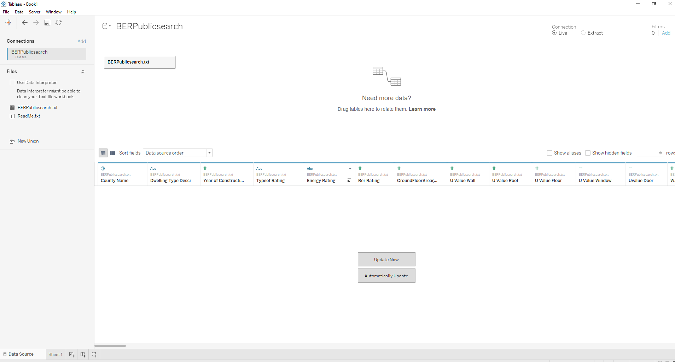Go back with the left arrow icon
675x362 pixels.
25,23
